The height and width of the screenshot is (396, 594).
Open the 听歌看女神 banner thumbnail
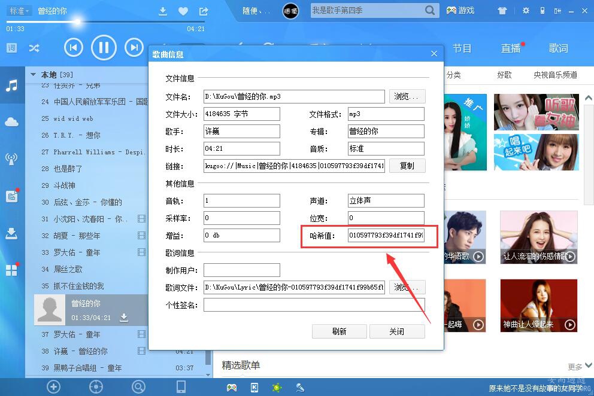[x=537, y=112]
